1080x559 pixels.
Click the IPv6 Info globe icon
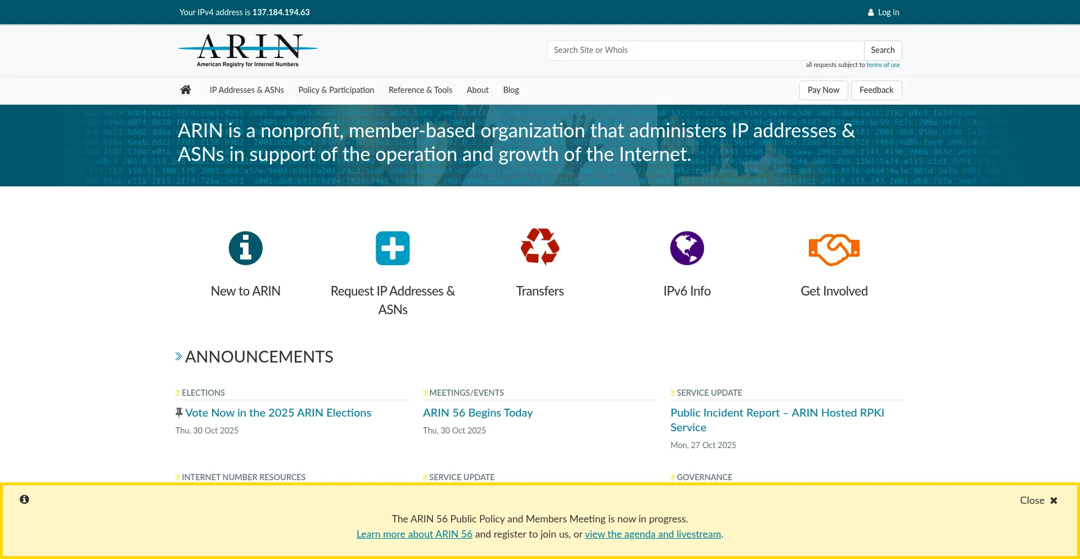click(x=687, y=248)
